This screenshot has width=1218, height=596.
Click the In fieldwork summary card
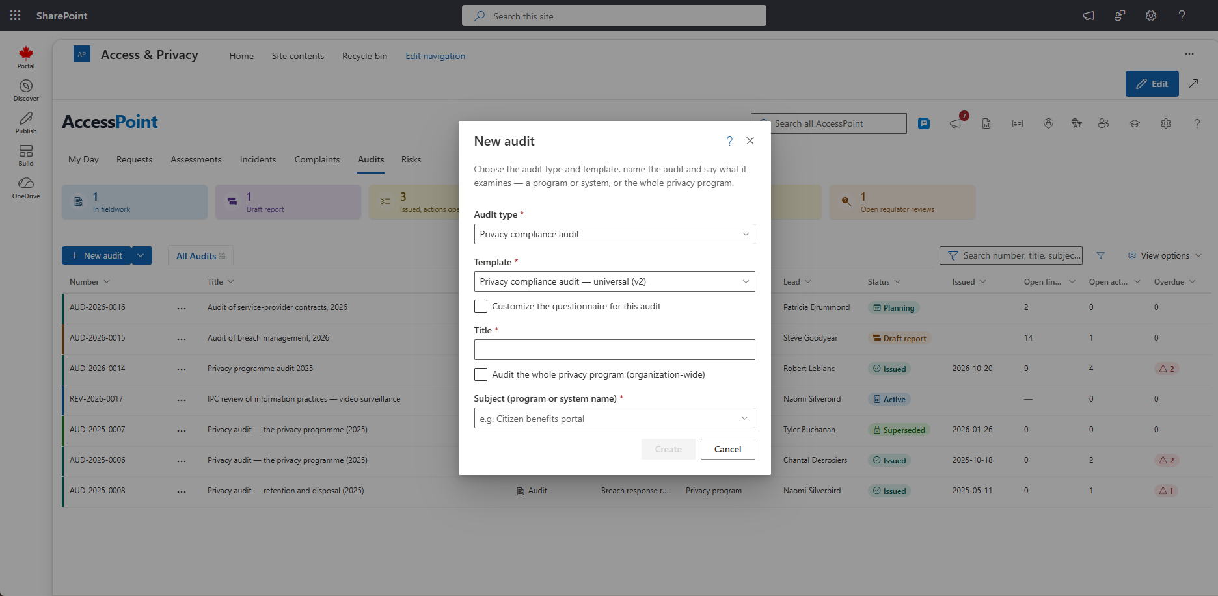point(135,202)
